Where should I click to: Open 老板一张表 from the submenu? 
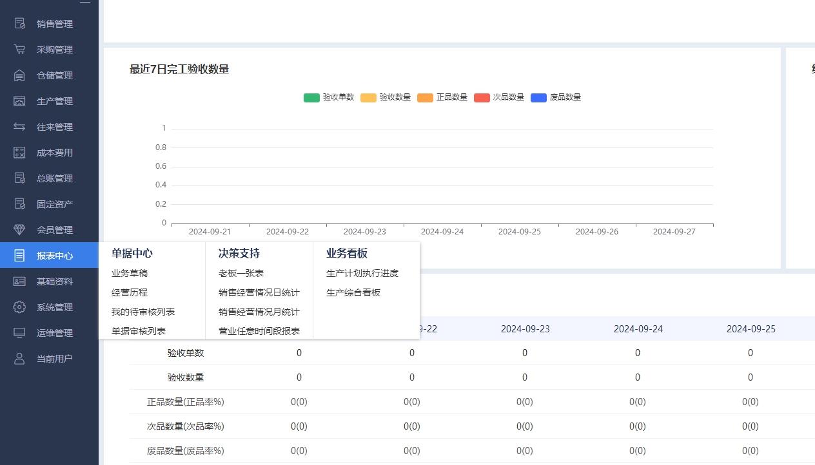241,273
